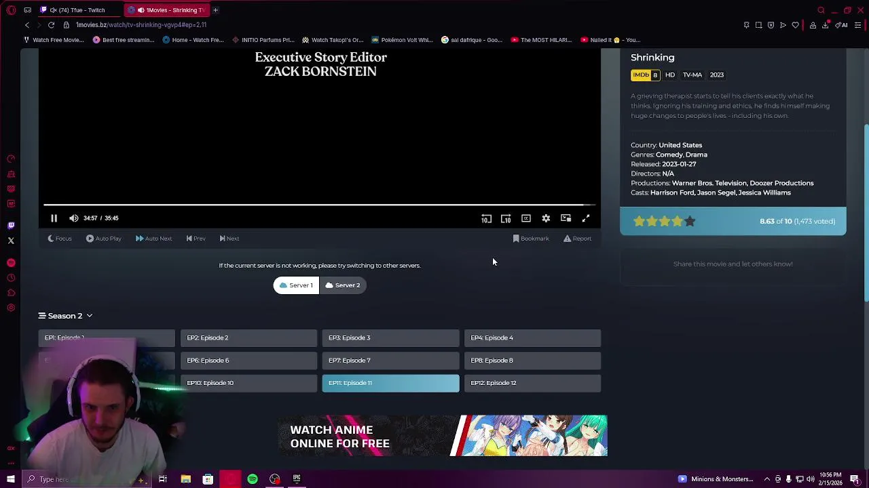The height and width of the screenshot is (488, 869).
Task: Switch to Server 1
Action: 296,285
